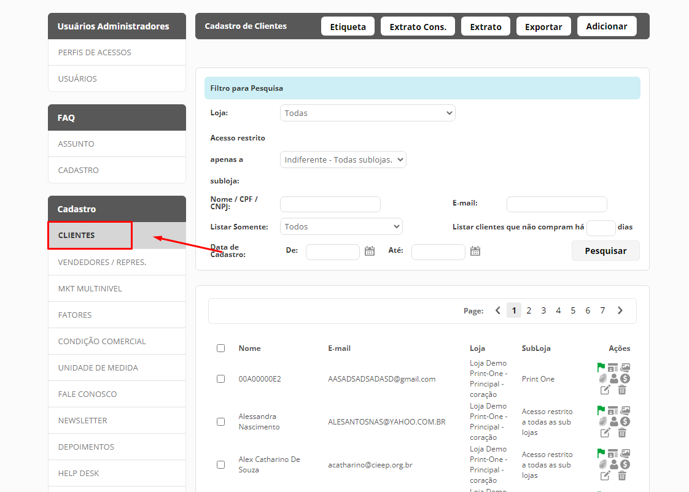Edit Alessandra Nascimento with pencil icon
Image resolution: width=689 pixels, height=492 pixels.
[x=605, y=432]
